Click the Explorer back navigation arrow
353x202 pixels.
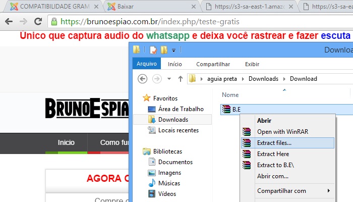[x=142, y=78]
